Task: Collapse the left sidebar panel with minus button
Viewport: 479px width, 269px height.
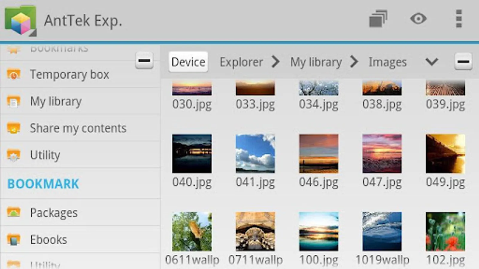Action: click(x=144, y=60)
